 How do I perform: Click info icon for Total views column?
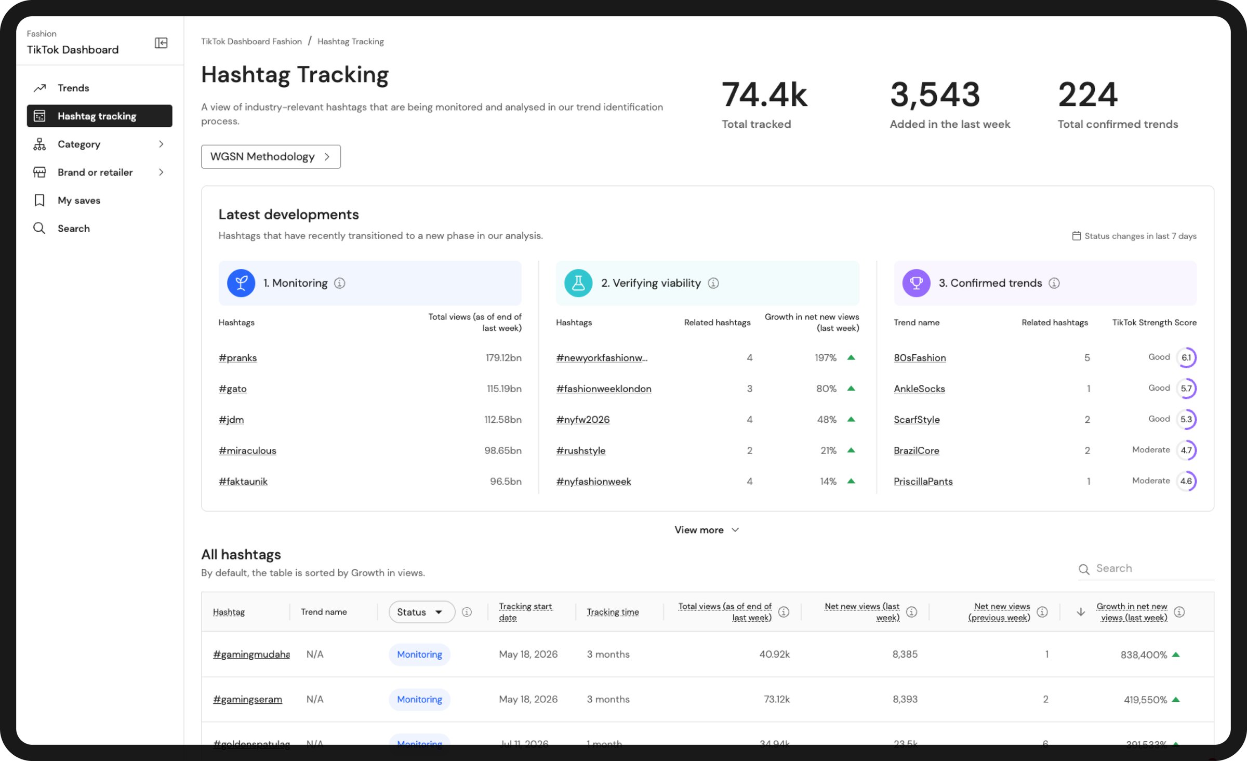(784, 612)
